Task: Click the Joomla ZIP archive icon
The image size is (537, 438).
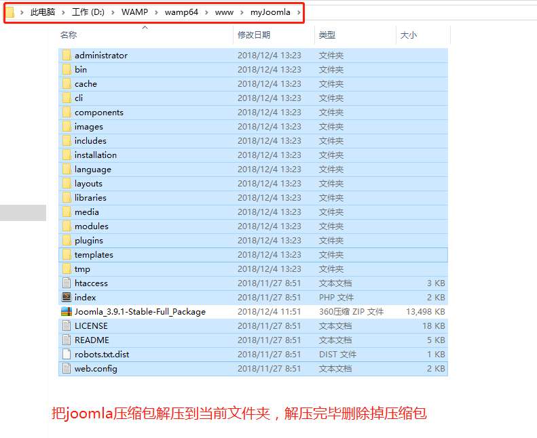Action: click(67, 311)
